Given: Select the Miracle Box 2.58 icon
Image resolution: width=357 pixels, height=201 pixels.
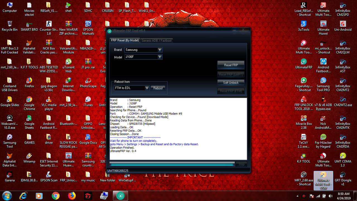Looking at the screenshot, I should click(304, 122).
